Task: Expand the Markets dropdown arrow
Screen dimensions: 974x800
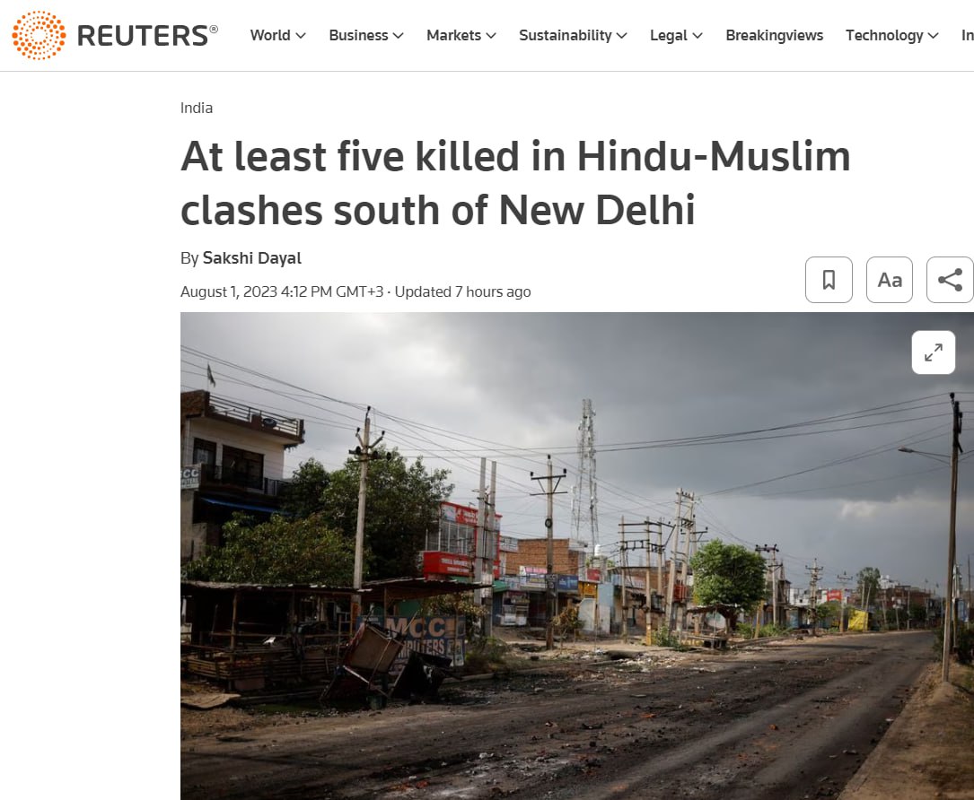Action: [491, 36]
